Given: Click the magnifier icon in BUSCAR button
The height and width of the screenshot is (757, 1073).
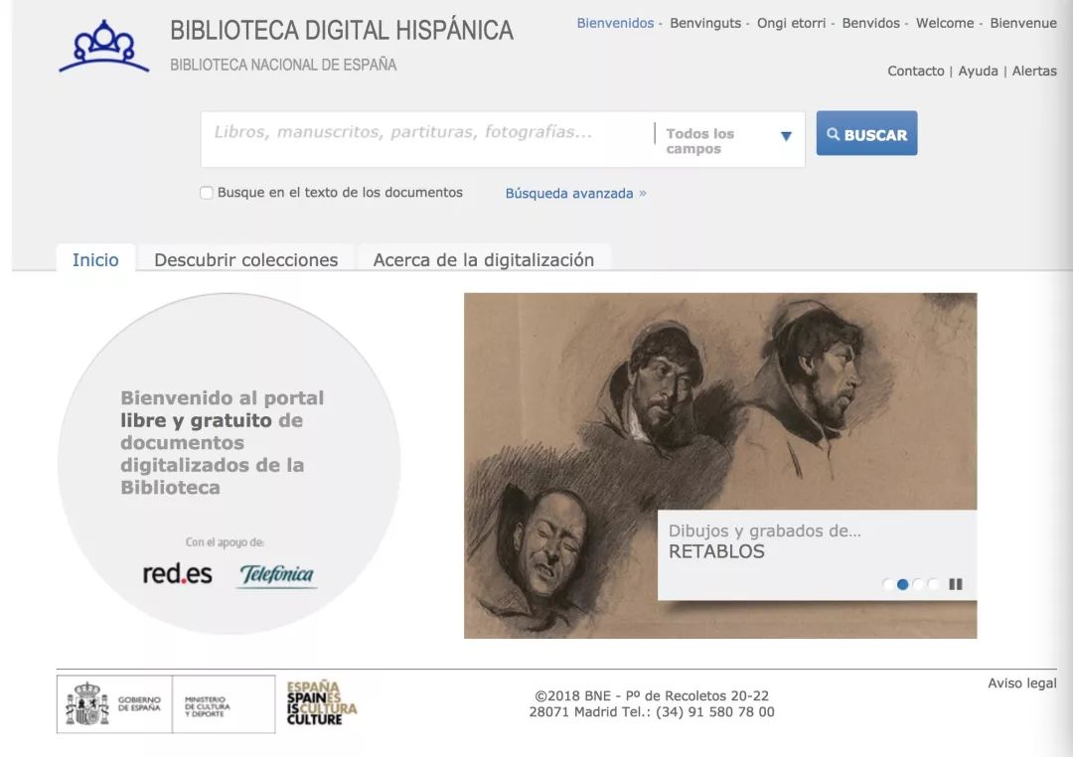Looking at the screenshot, I should 833,134.
